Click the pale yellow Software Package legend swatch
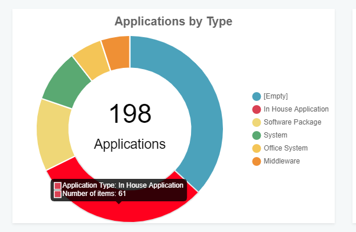This screenshot has height=232, width=356. coord(257,122)
